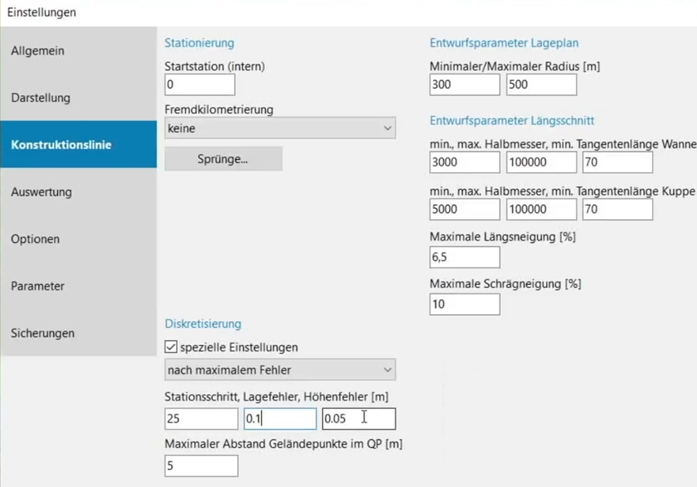
Task: Go to the Parameter section
Action: (x=78, y=286)
